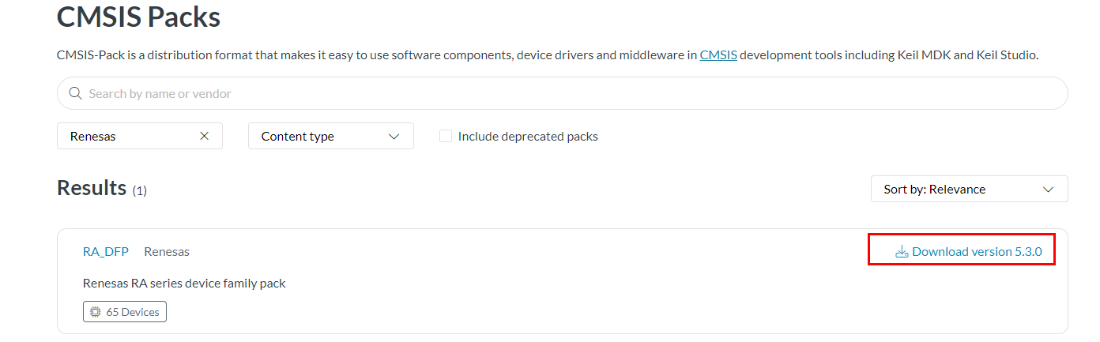The height and width of the screenshot is (342, 1100).
Task: Click the chip icon in the Devices badge
Action: click(96, 312)
